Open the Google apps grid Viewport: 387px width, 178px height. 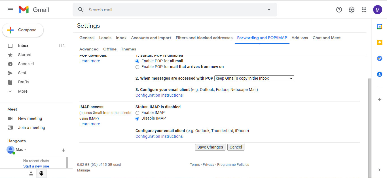pos(364,10)
